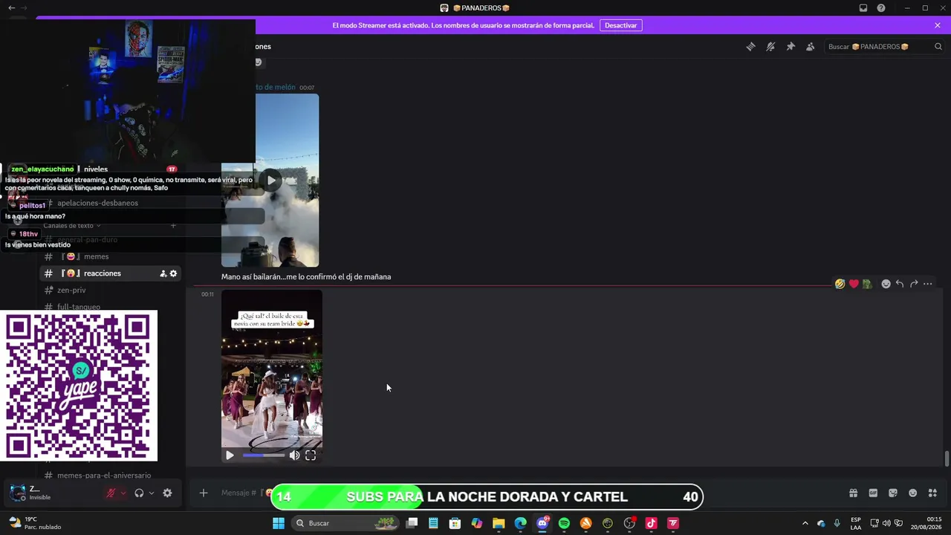
Task: Create channel with plus beside Canales de texto
Action: tap(173, 226)
